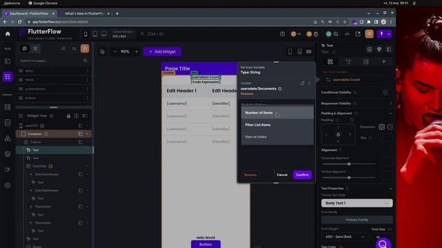Viewport: 442px width, 248px height.
Task: Open the dropdown arrow beside test mode button
Action: point(389,34)
